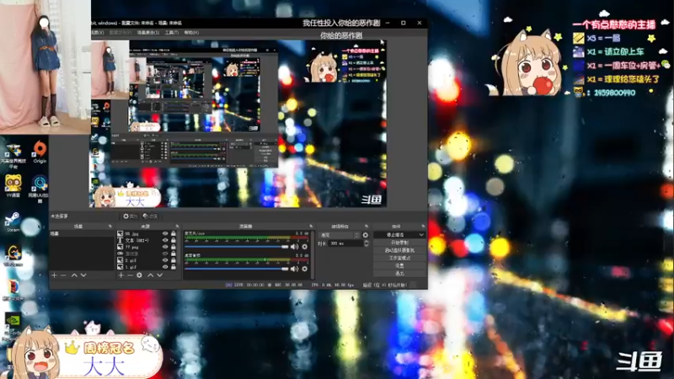Open source 属性 properties button above docks
Image resolution: width=674 pixels, height=379 pixels.
(x=130, y=216)
